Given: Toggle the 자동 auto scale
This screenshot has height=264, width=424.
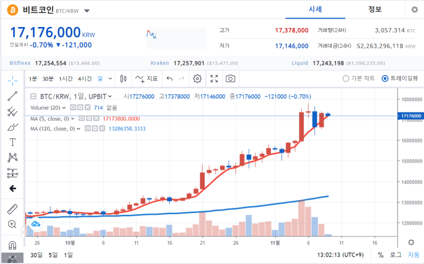Looking at the screenshot, I should coord(414,255).
